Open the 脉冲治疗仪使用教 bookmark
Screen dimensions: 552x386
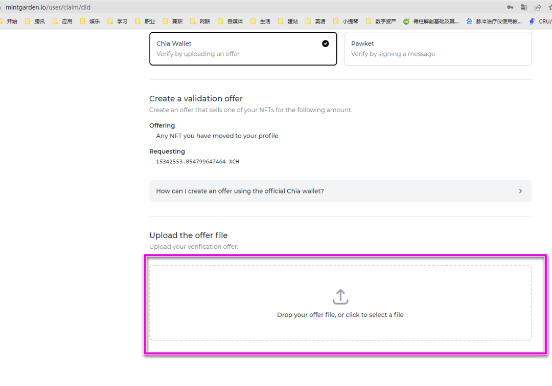pos(494,21)
